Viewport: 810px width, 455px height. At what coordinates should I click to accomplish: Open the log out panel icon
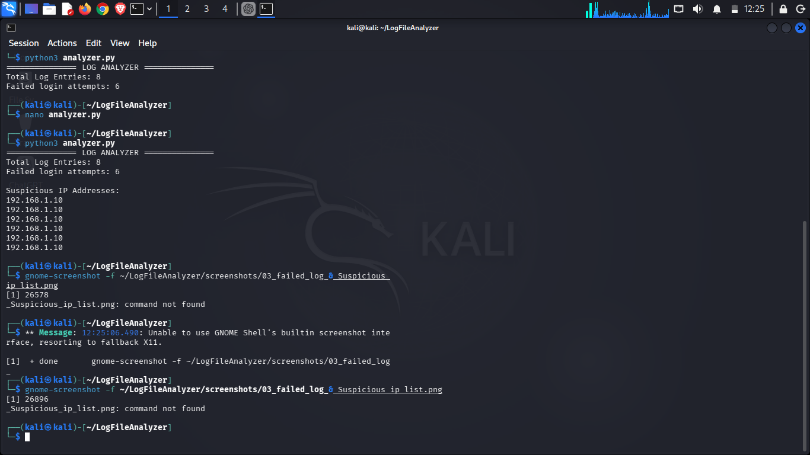(801, 9)
